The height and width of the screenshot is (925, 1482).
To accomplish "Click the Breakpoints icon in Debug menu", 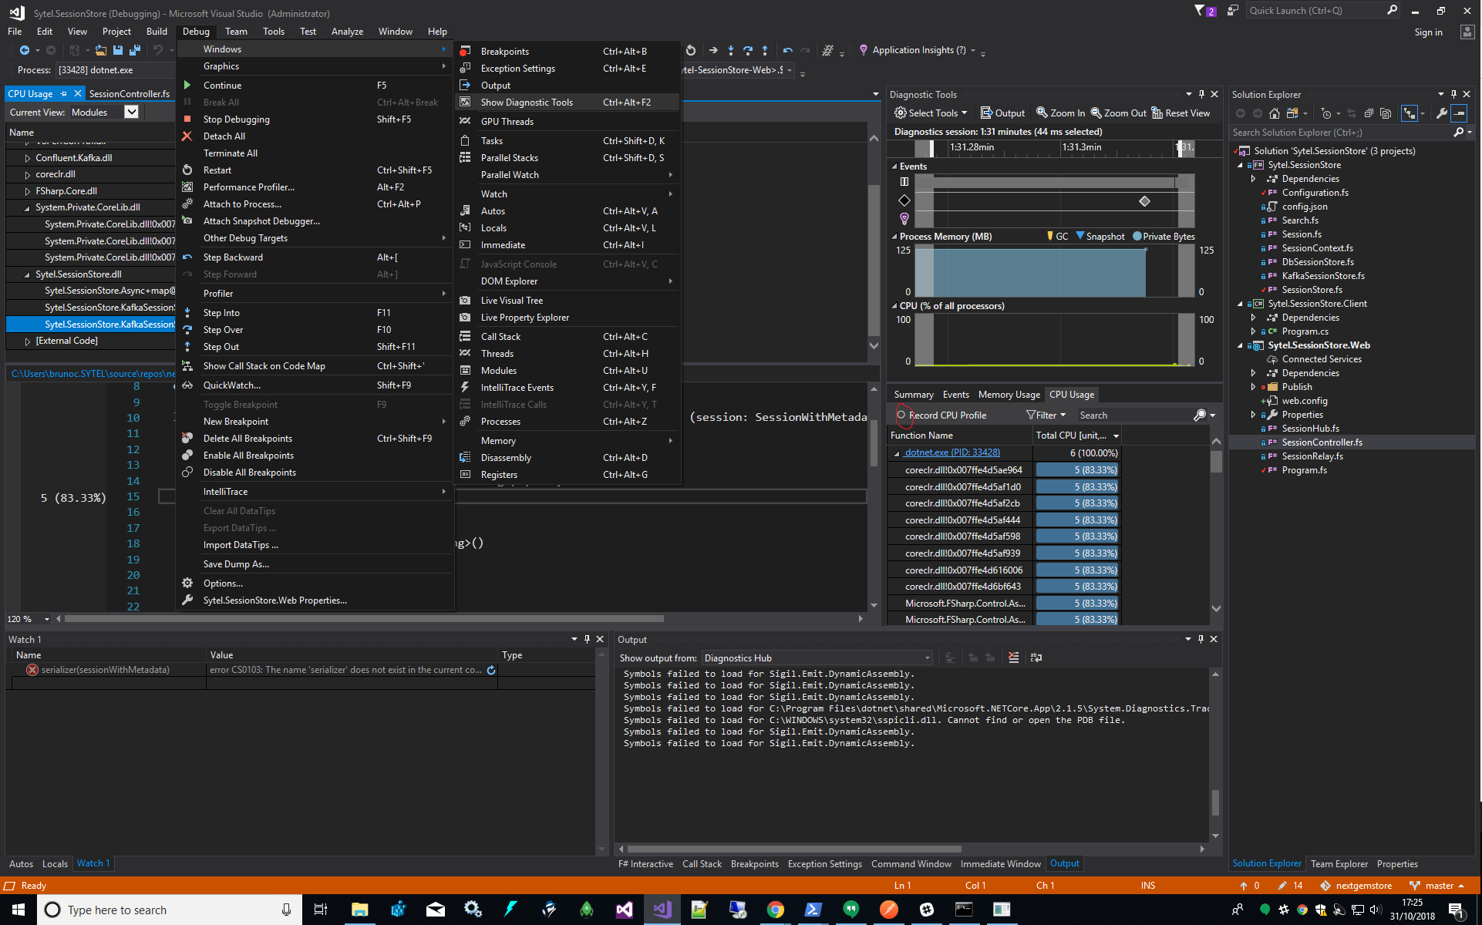I will [x=464, y=51].
